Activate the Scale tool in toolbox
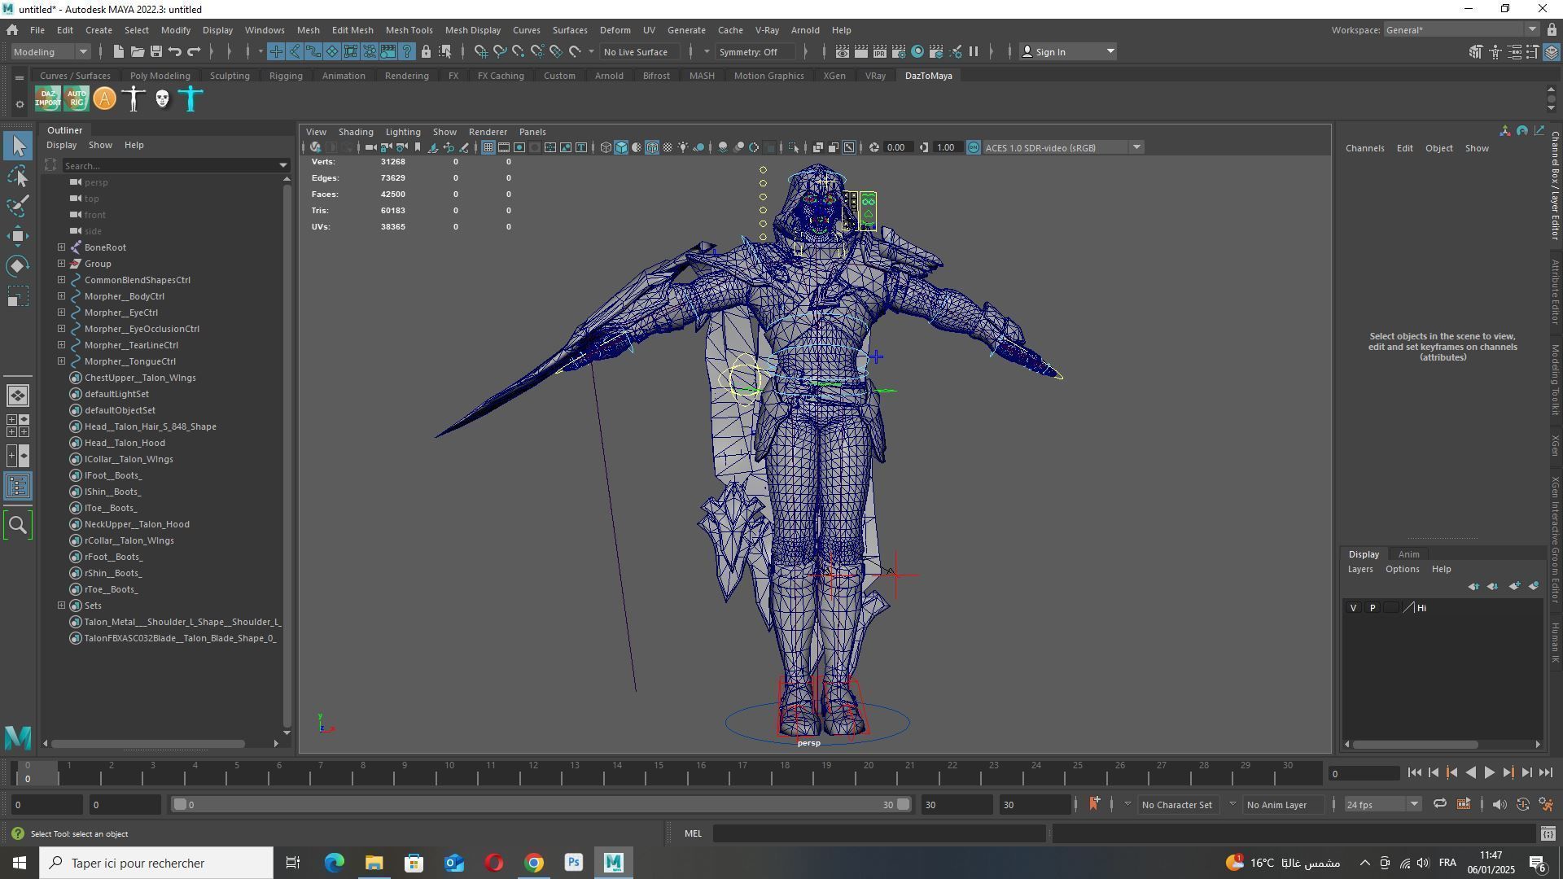 [18, 296]
